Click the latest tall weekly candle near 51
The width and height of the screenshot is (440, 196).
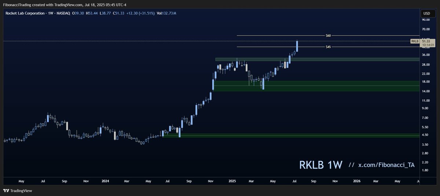point(297,46)
